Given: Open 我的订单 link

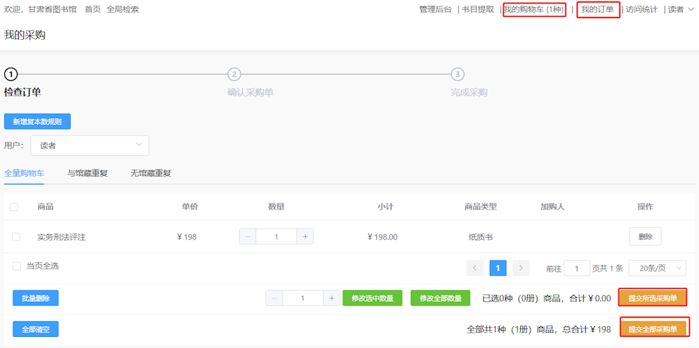Looking at the screenshot, I should click(598, 9).
